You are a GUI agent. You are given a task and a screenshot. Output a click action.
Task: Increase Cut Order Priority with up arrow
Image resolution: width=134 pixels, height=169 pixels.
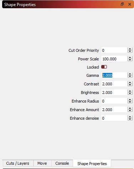[x=130, y=49]
